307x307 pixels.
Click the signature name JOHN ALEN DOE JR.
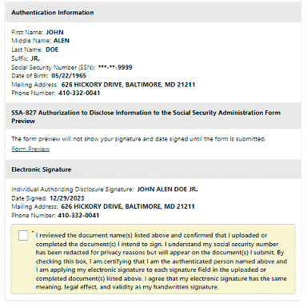[167, 189]
